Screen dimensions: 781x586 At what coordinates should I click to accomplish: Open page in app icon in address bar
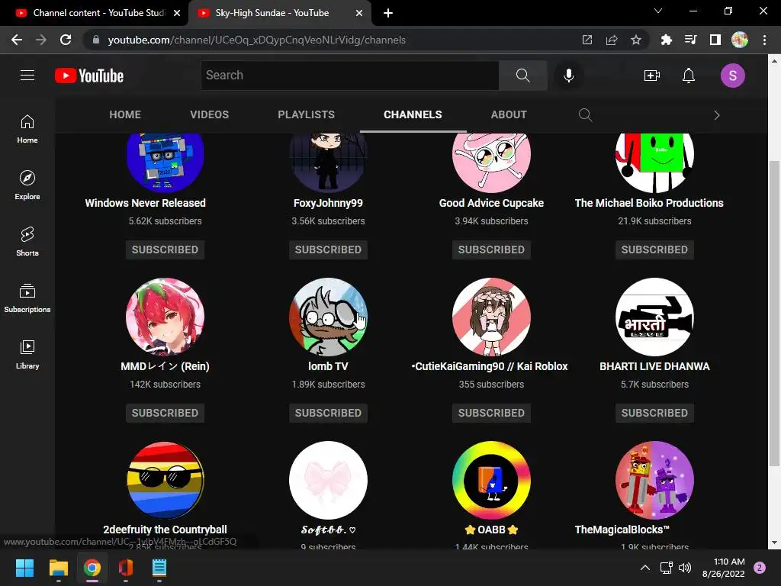click(587, 40)
